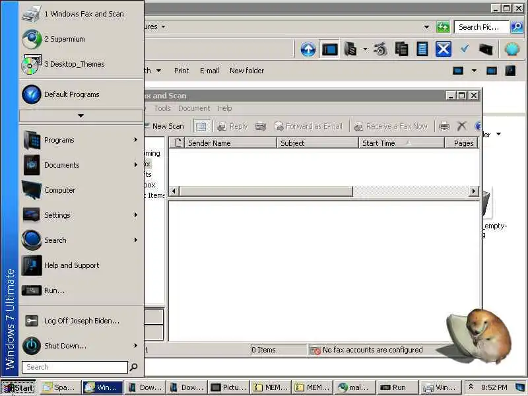Viewport: 528px width, 396px height.
Task: Click the blue checkmark icon in Explorer toolbar
Action: pos(465,49)
